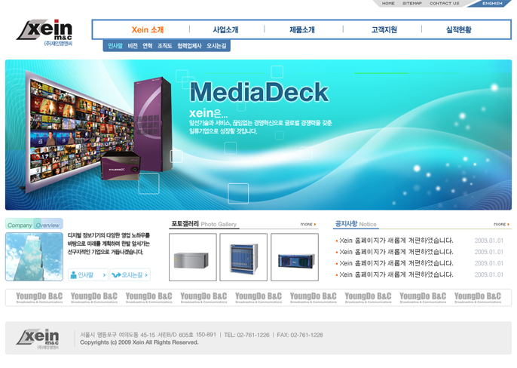
Task: Open the gray box device gallery thumbnail
Action: (193, 257)
